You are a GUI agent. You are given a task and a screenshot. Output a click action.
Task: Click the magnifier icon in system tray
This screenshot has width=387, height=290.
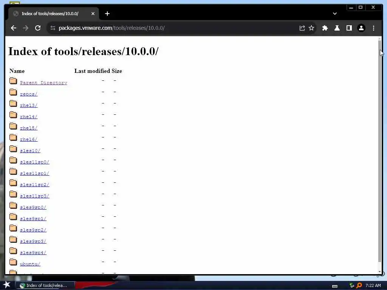click(x=359, y=285)
